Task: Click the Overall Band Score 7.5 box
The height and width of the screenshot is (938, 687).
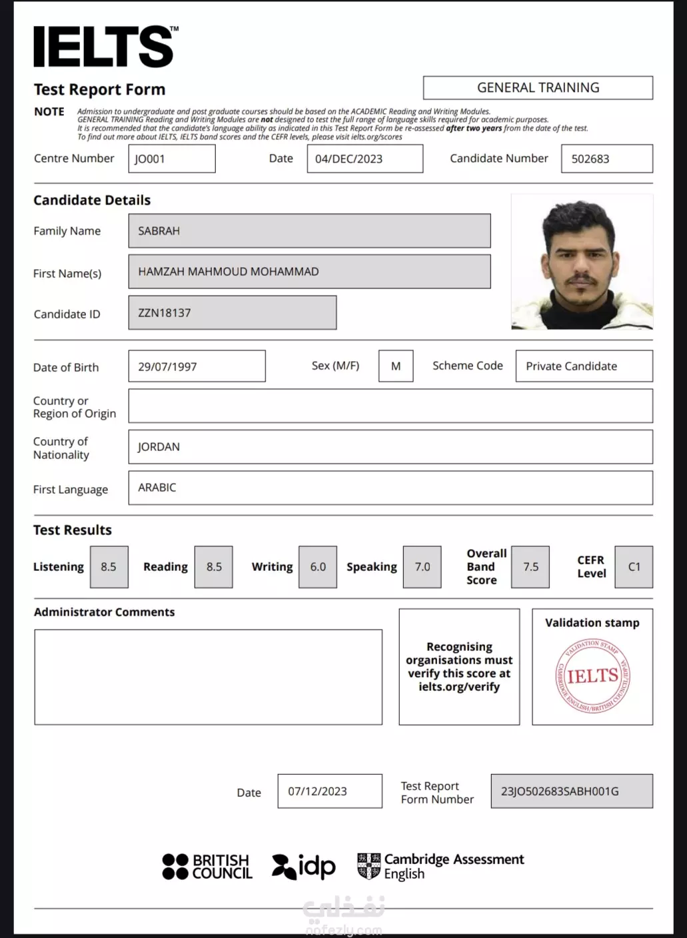Action: coord(530,567)
